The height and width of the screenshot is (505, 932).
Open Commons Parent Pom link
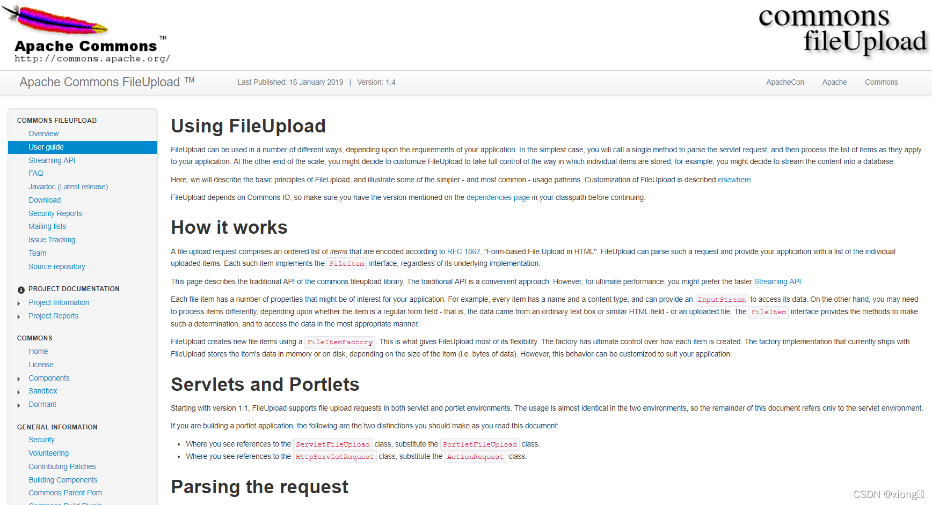tap(65, 493)
